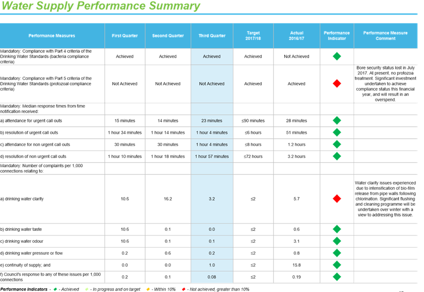Click the '14 minutes' second quarter cell
Screen dimensions: 424x292
(168, 120)
